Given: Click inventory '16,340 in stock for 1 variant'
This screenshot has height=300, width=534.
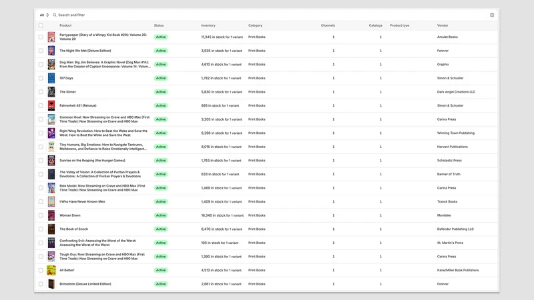Looking at the screenshot, I should click(222, 215).
